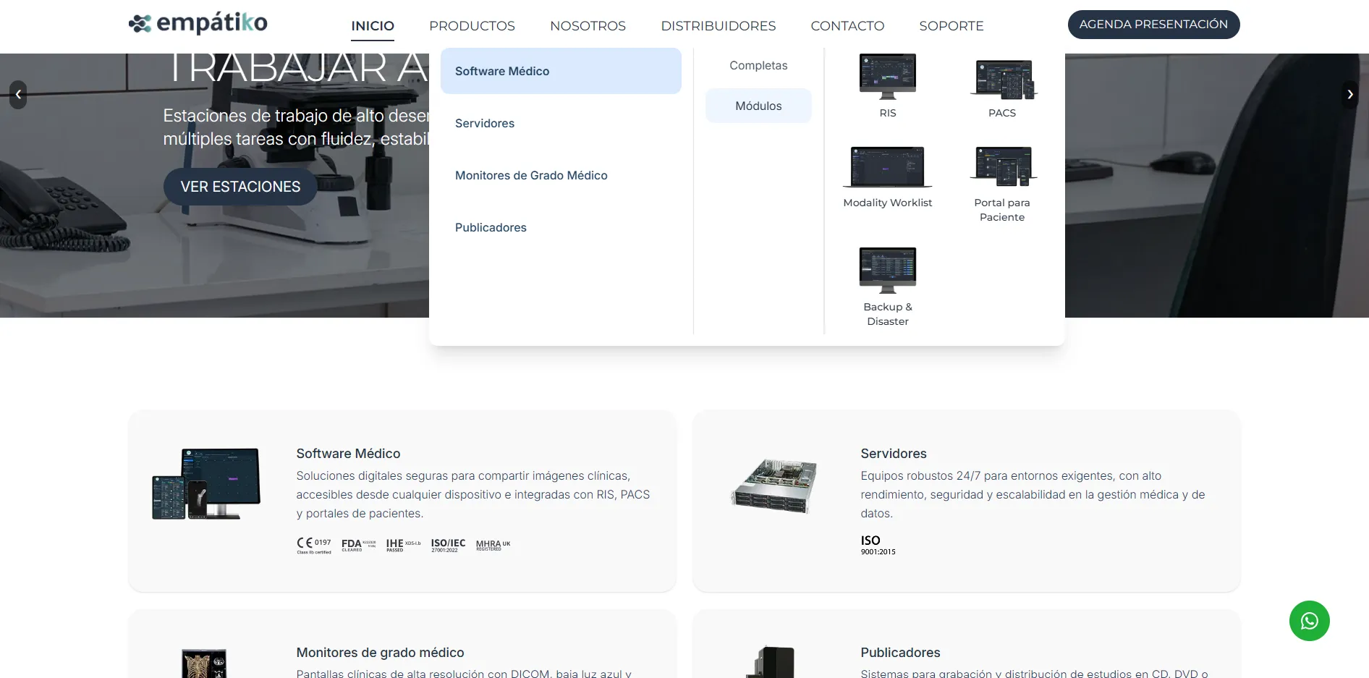This screenshot has height=678, width=1369.
Task: Click the empátiko logo
Action: (198, 23)
